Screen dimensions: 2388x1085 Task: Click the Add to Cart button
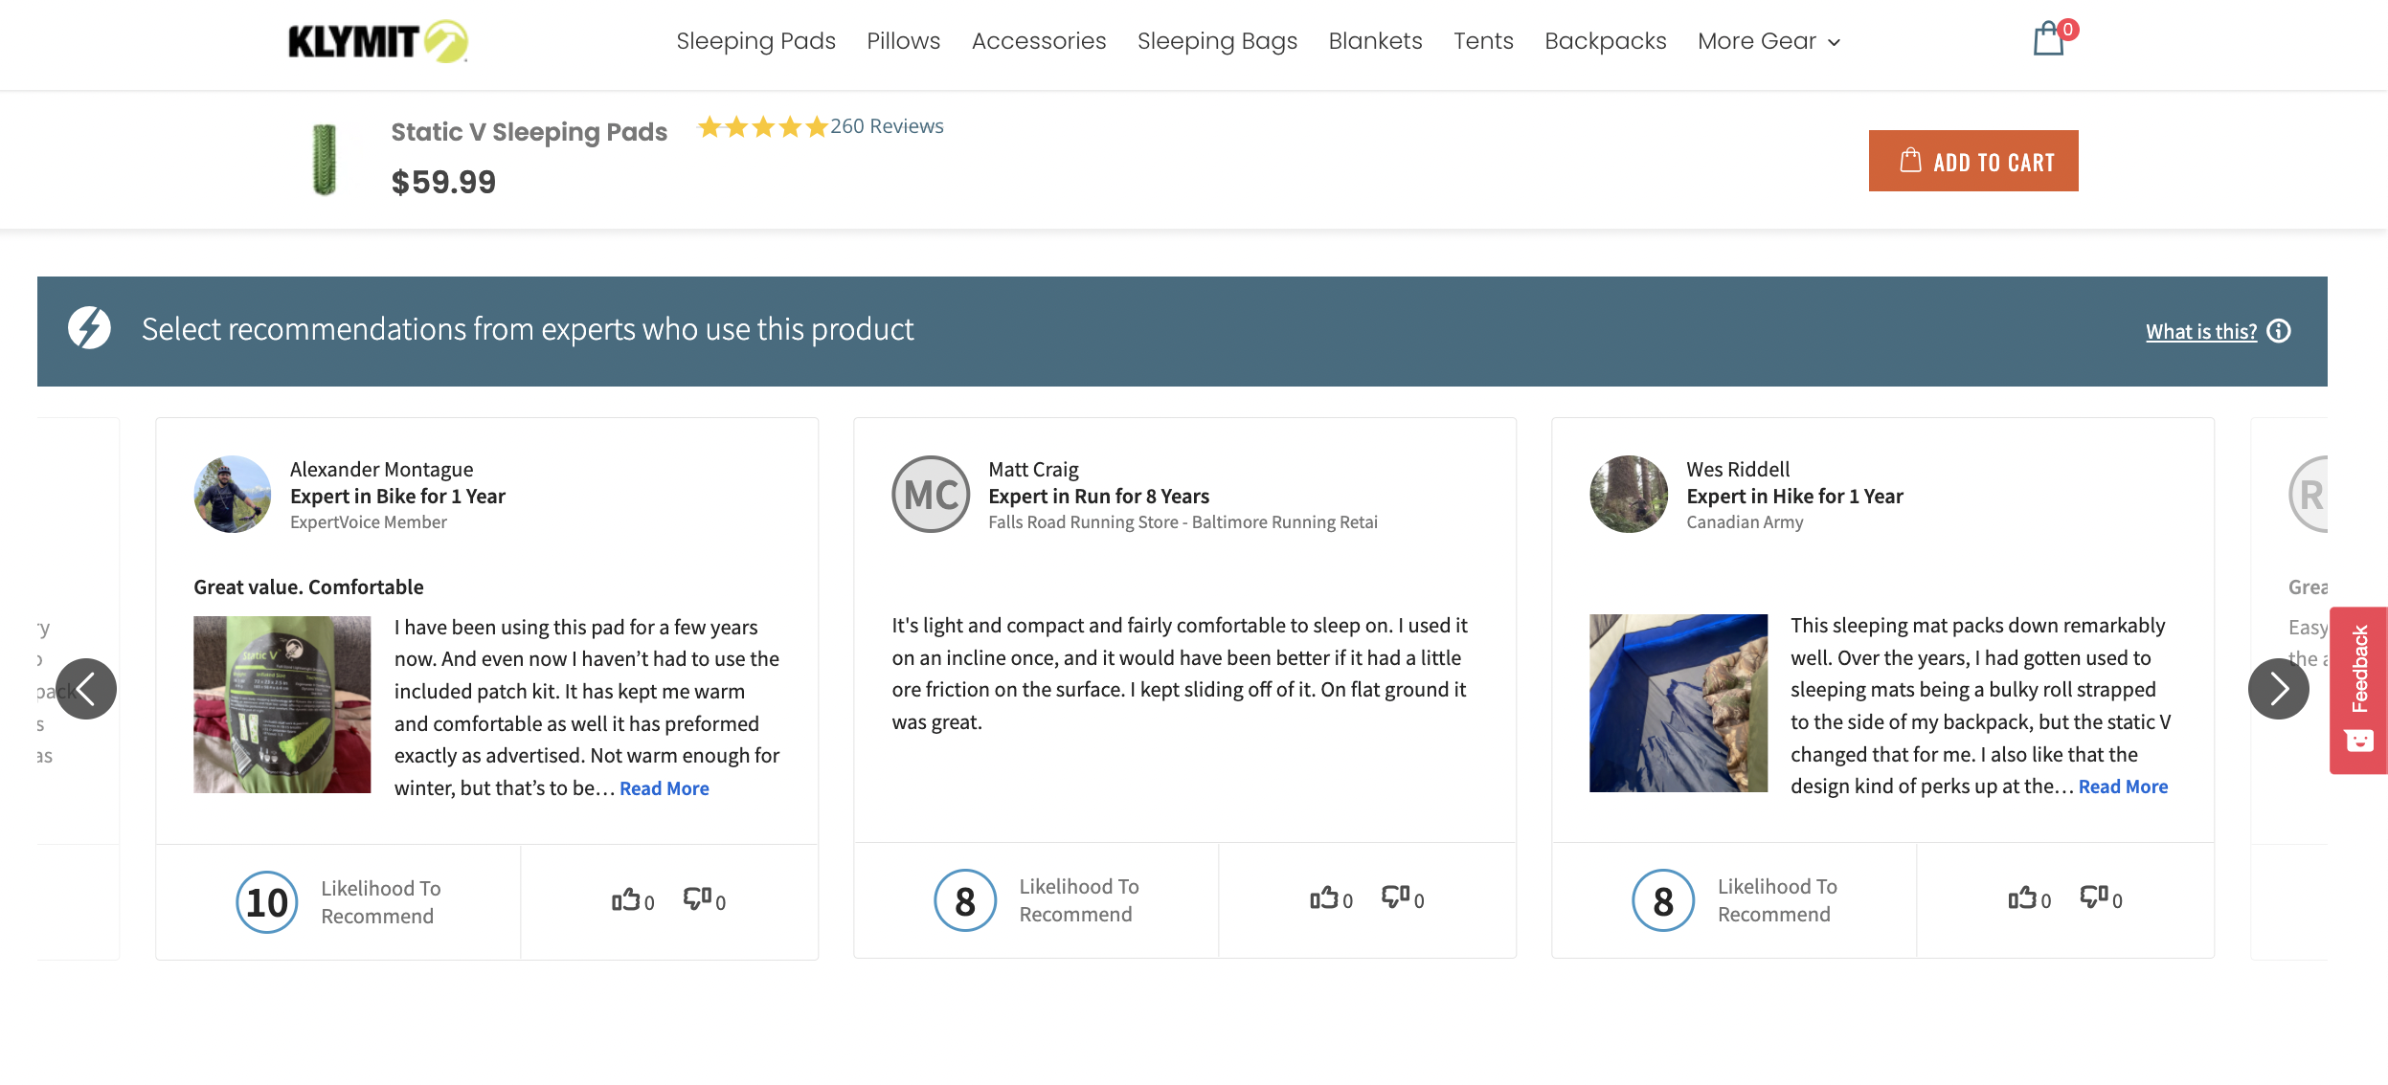[1972, 160]
